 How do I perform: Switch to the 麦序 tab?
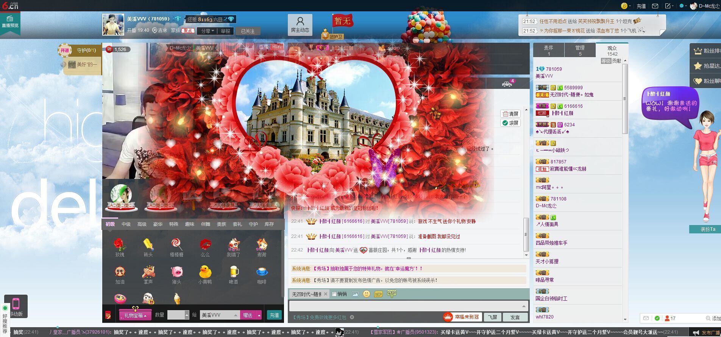pyautogui.click(x=549, y=50)
